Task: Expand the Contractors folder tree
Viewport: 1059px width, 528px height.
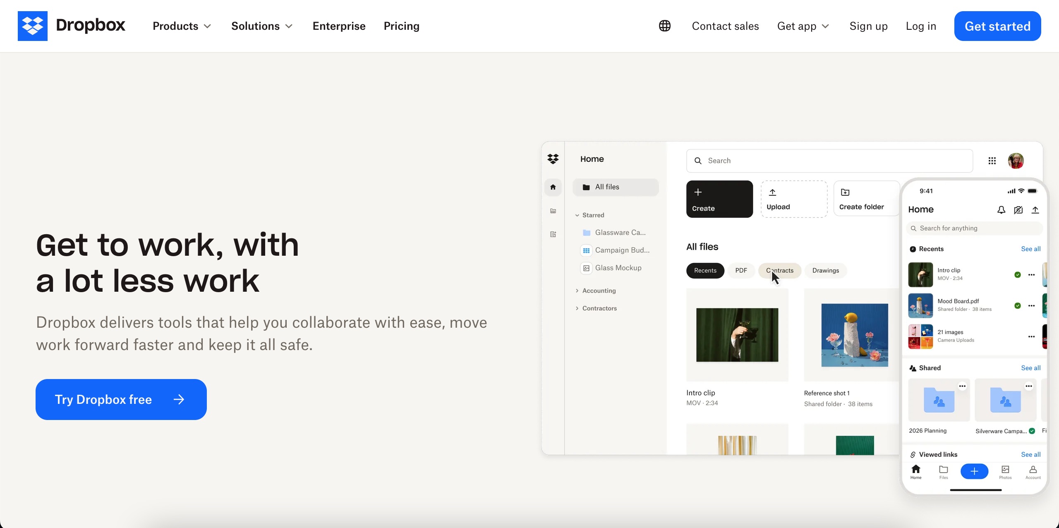Action: coord(577,308)
